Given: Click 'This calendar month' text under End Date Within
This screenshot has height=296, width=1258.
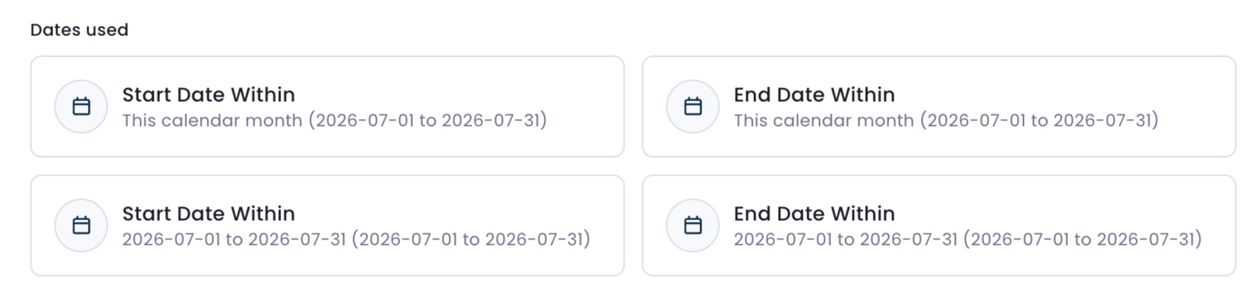Looking at the screenshot, I should click(x=824, y=120).
